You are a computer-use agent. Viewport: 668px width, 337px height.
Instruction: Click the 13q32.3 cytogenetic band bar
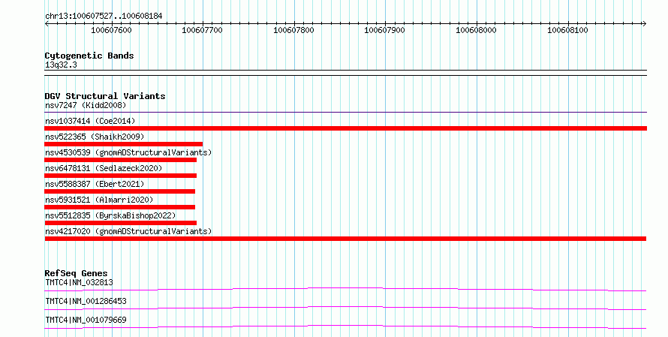point(345,73)
